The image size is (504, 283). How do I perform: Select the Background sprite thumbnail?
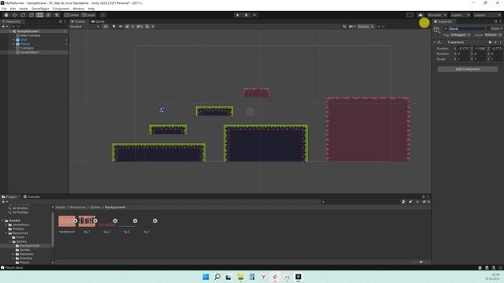click(x=67, y=222)
